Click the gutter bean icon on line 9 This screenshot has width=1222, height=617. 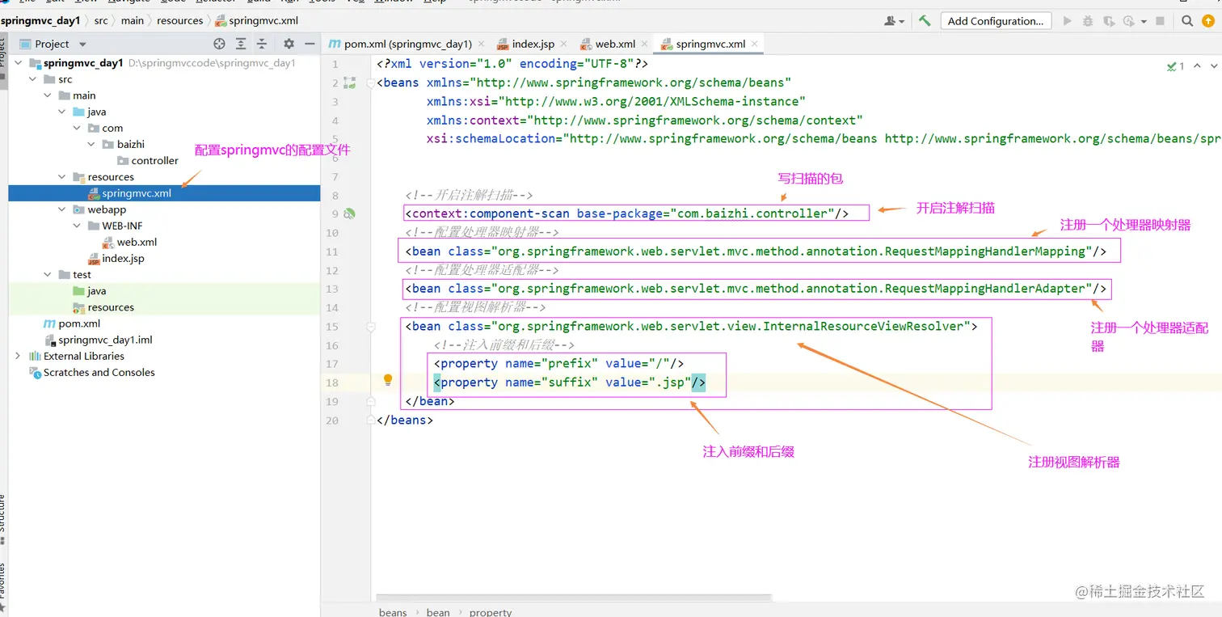[x=350, y=214]
